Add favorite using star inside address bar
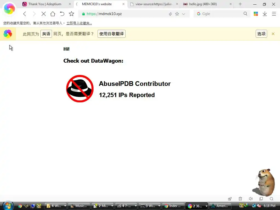Screen dimensions: 280x210 (x=177, y=14)
